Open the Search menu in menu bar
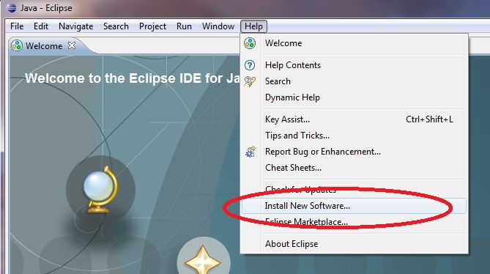Screen dimensions: 490x274 [x=116, y=26]
